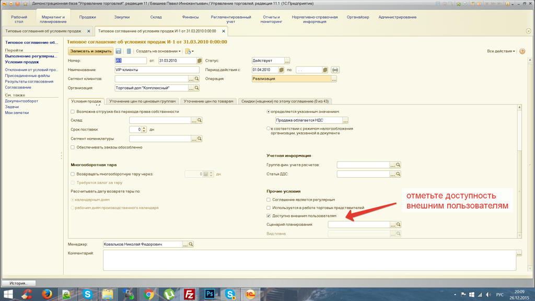Click the Наименование field with VIP-клиенты

(x=157, y=70)
